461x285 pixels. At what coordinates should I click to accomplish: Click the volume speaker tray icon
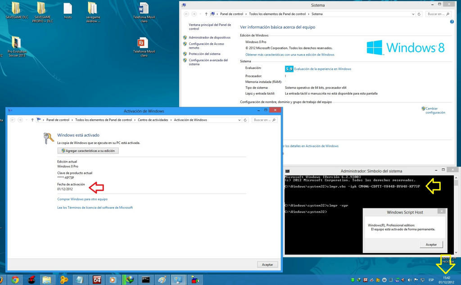coord(410,280)
